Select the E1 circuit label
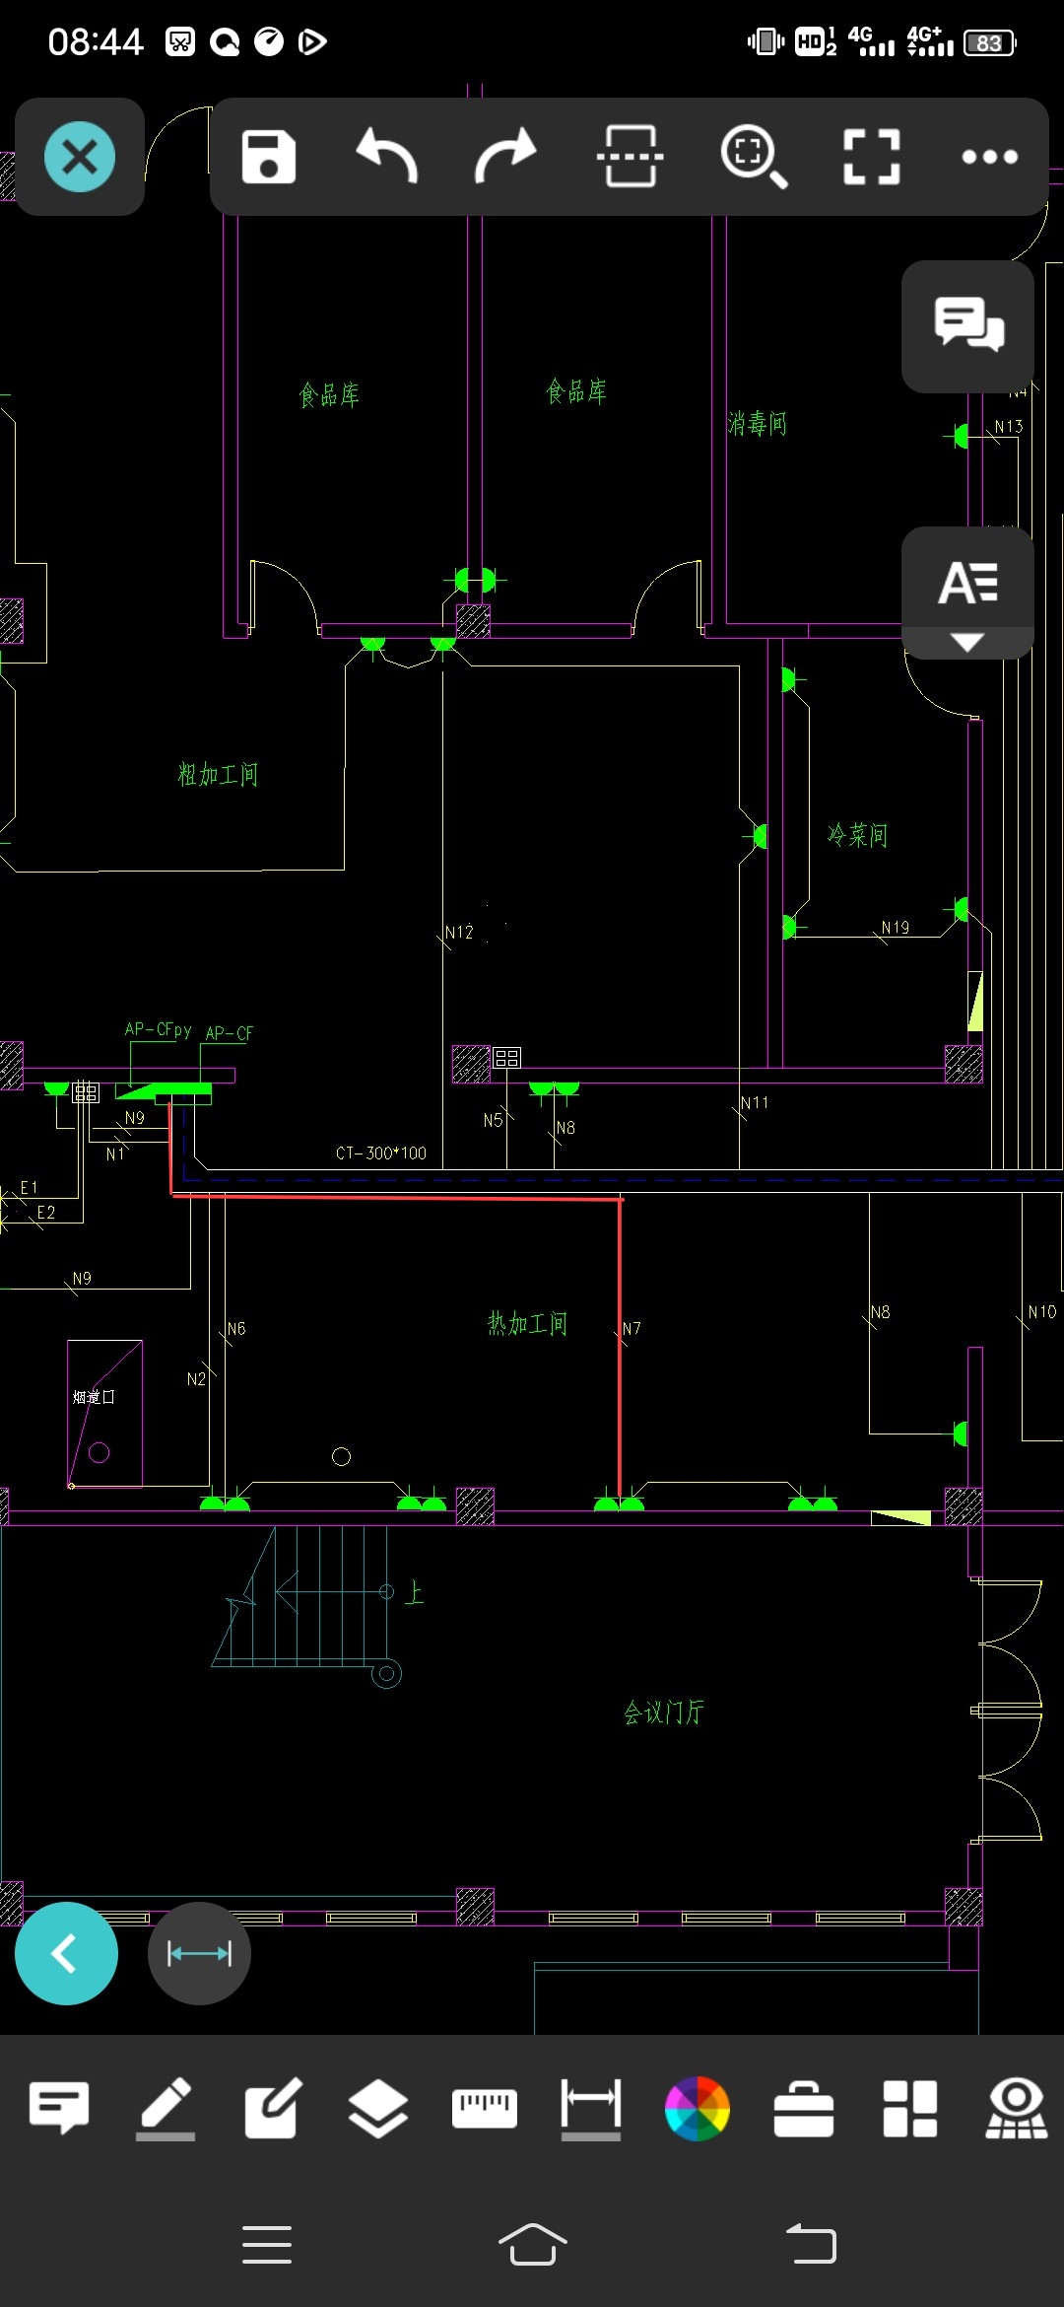1064x2307 pixels. pos(30,1187)
